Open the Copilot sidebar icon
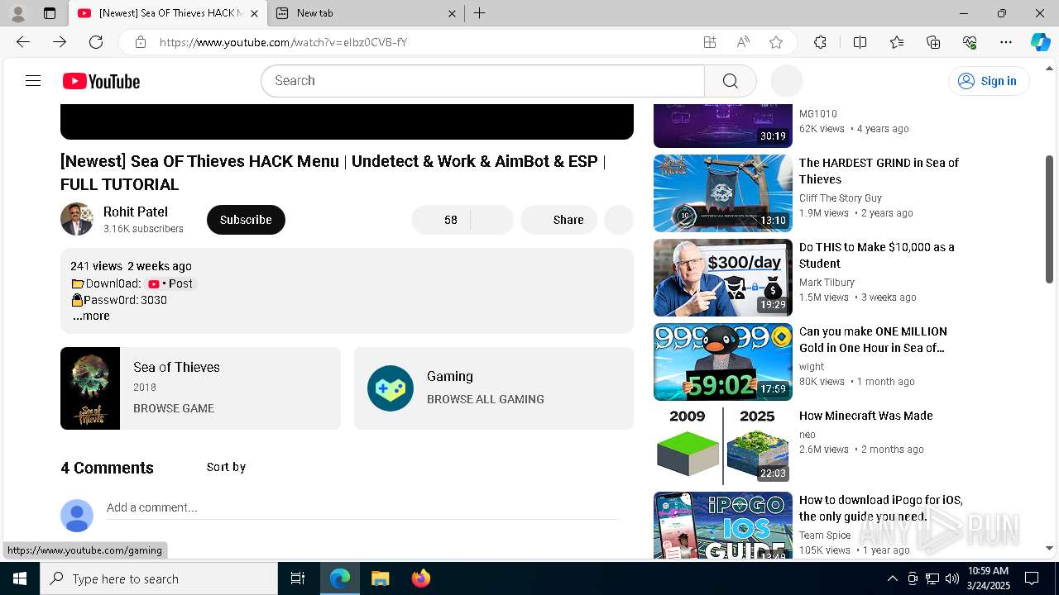Screen dimensions: 1059x595 click(x=1040, y=42)
